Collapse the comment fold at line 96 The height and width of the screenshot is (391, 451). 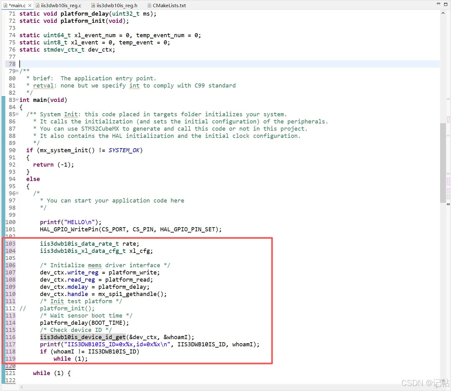(x=17, y=193)
